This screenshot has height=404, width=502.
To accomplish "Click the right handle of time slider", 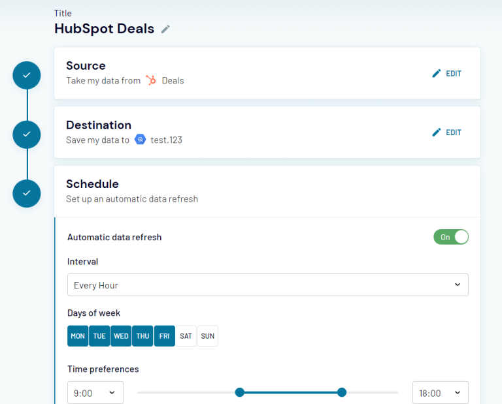I will [341, 392].
